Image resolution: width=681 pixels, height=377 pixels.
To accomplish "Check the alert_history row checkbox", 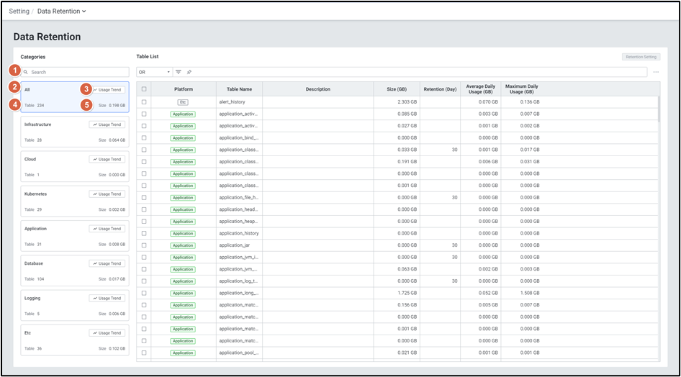I will 144,102.
